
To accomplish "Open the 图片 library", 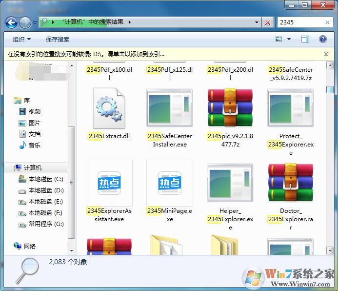I will pos(30,123).
